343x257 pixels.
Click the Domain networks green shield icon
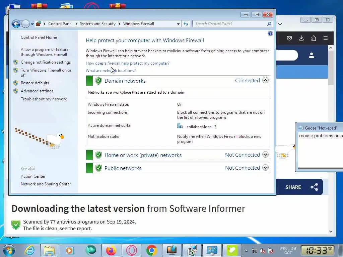(98, 81)
